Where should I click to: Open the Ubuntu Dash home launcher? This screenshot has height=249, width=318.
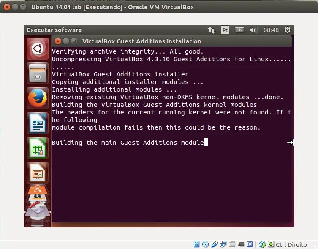pyautogui.click(x=38, y=49)
